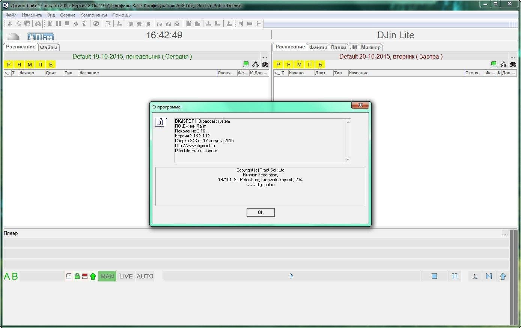Viewport: 521px width, 328px height.
Task: Open the Помощь menu
Action: coord(122,15)
